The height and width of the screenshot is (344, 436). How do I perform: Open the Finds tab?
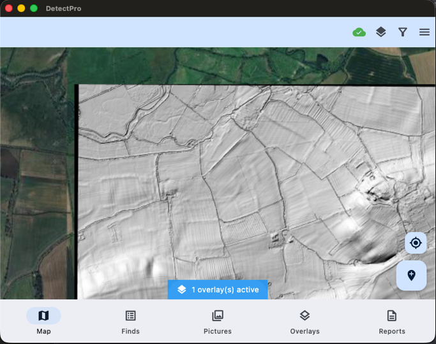(130, 322)
